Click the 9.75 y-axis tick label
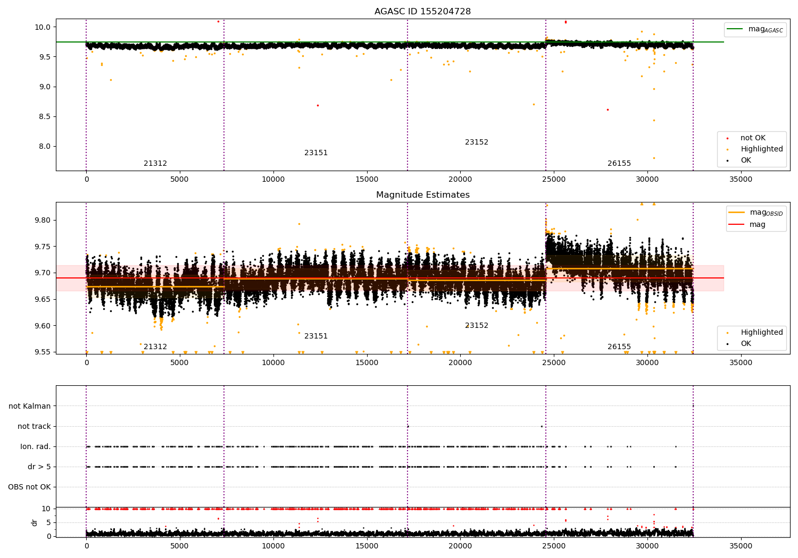The width and height of the screenshot is (798, 558). point(44,247)
